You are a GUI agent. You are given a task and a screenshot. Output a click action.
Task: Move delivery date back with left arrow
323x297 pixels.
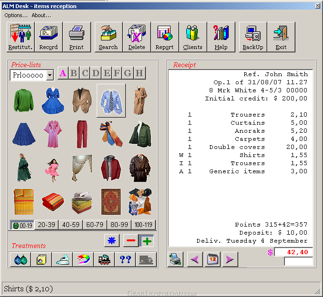(x=195, y=259)
